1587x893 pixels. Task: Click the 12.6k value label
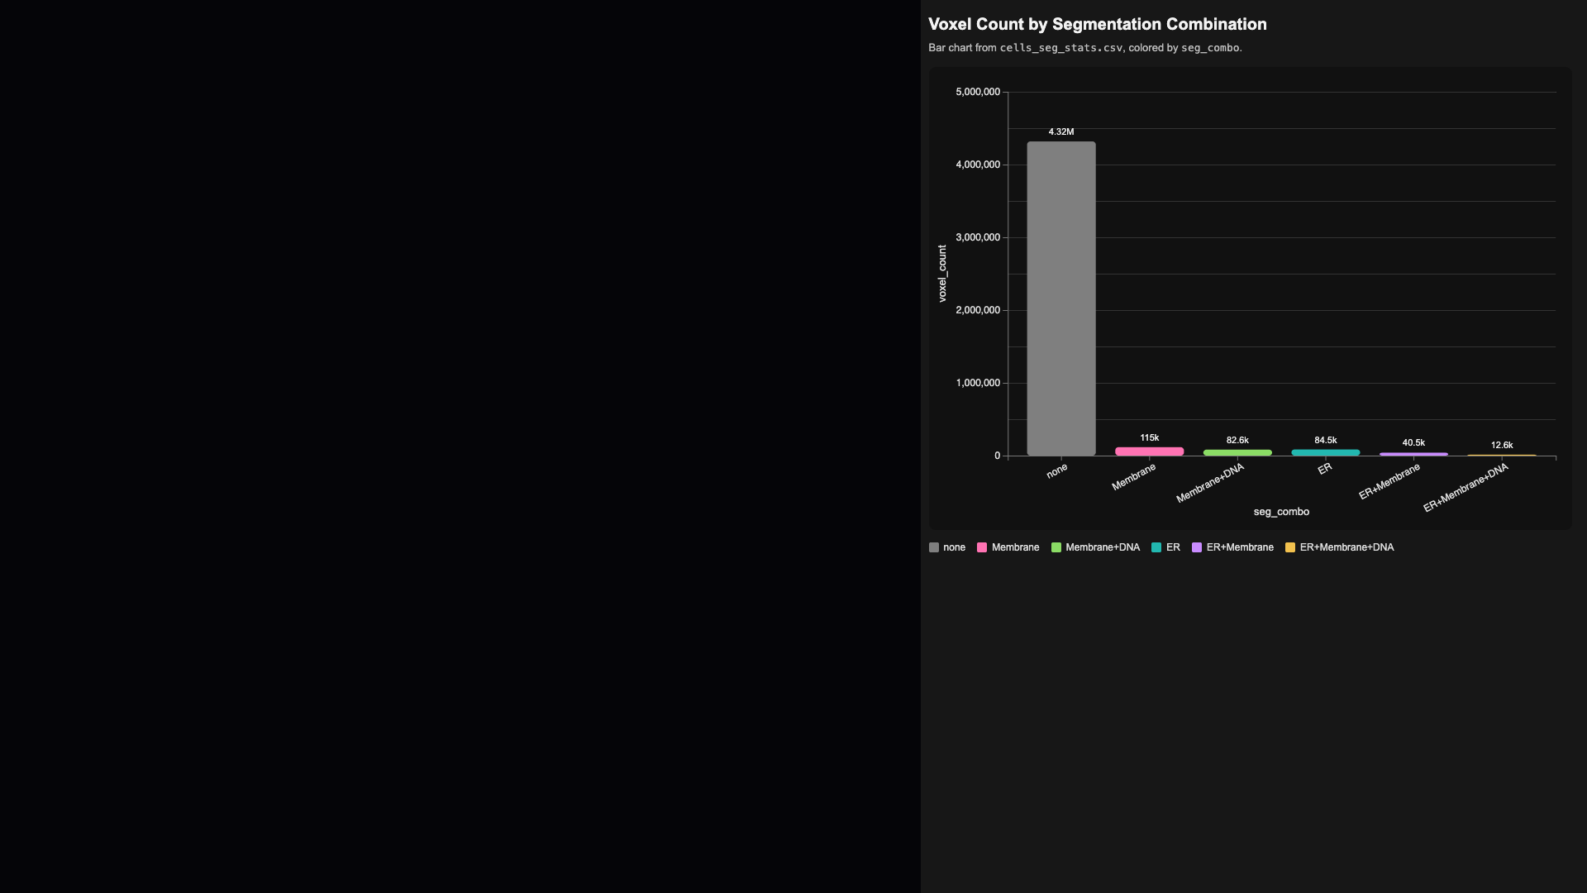(1502, 445)
